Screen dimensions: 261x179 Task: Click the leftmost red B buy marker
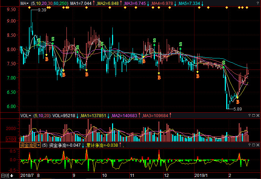pos(46,59)
